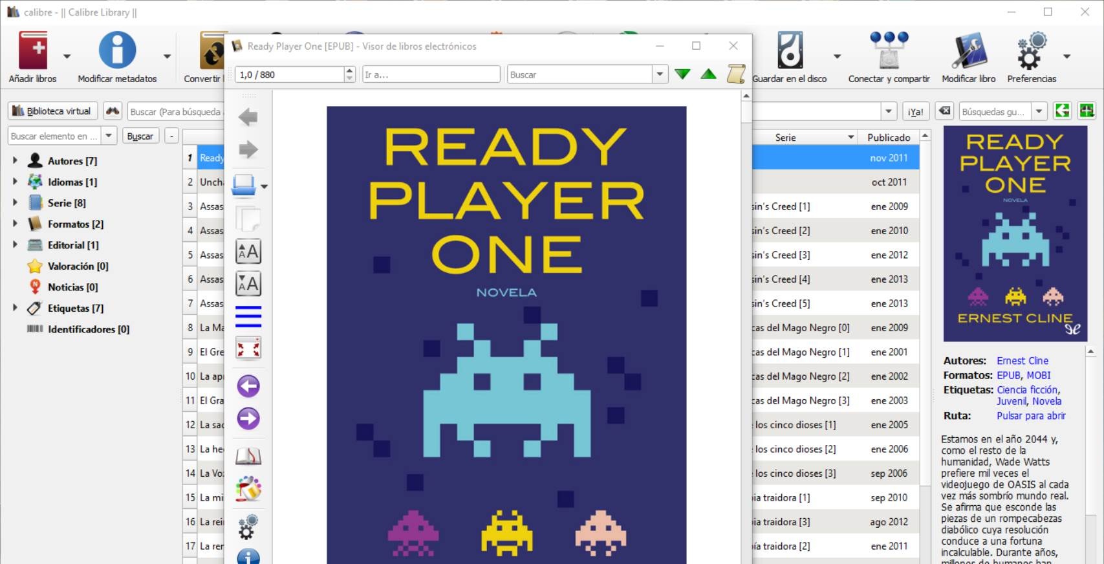Click the ¡Ya! search button

point(915,111)
